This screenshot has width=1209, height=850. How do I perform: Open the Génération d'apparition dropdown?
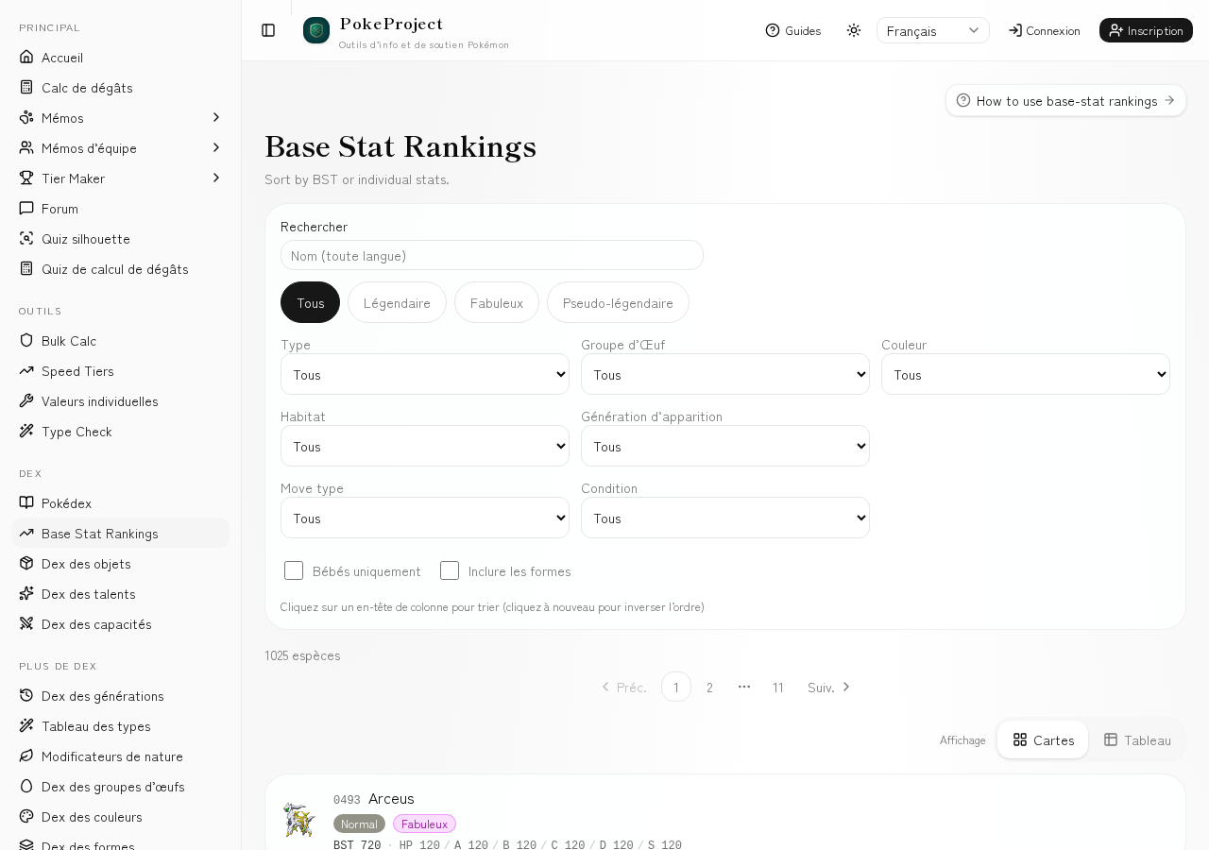pyautogui.click(x=725, y=446)
